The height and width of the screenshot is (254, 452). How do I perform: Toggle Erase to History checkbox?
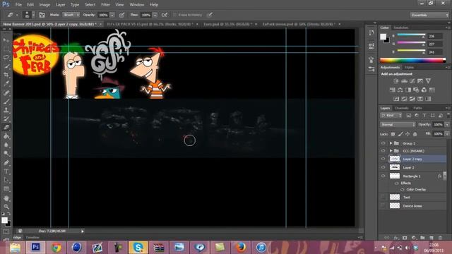point(174,15)
